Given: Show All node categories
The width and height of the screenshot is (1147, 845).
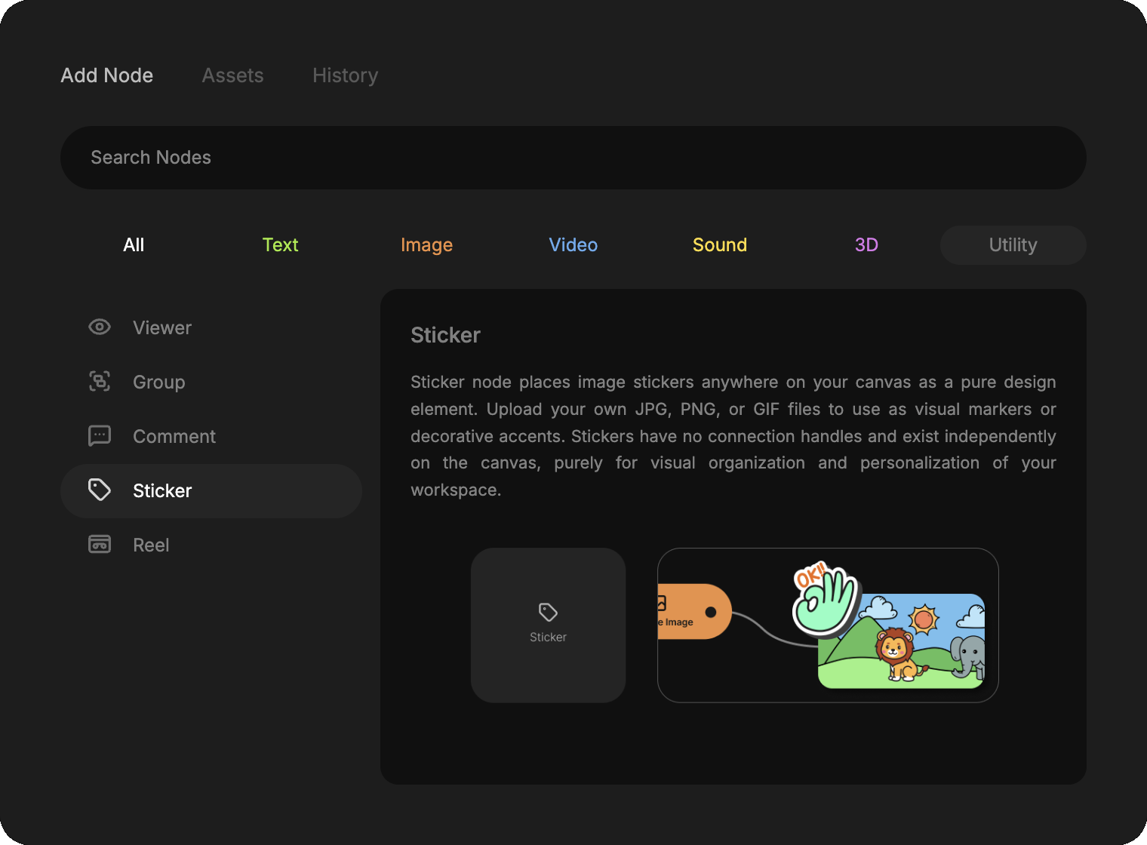Looking at the screenshot, I should coord(134,245).
